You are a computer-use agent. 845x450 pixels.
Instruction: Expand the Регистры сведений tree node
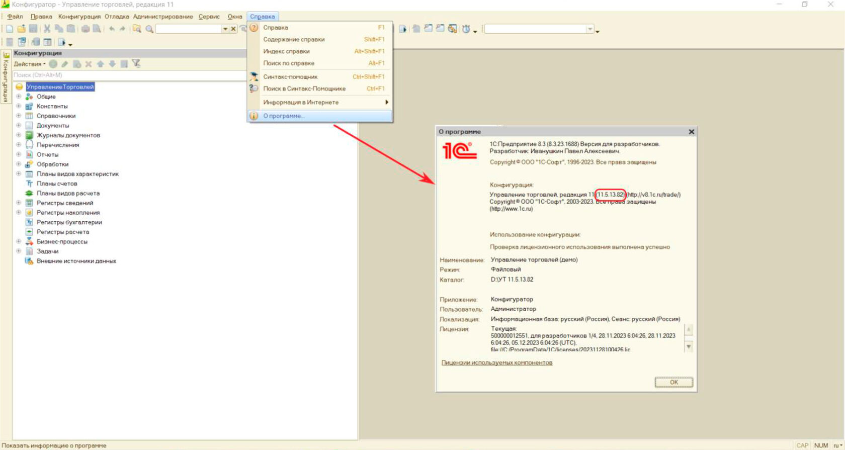point(19,203)
